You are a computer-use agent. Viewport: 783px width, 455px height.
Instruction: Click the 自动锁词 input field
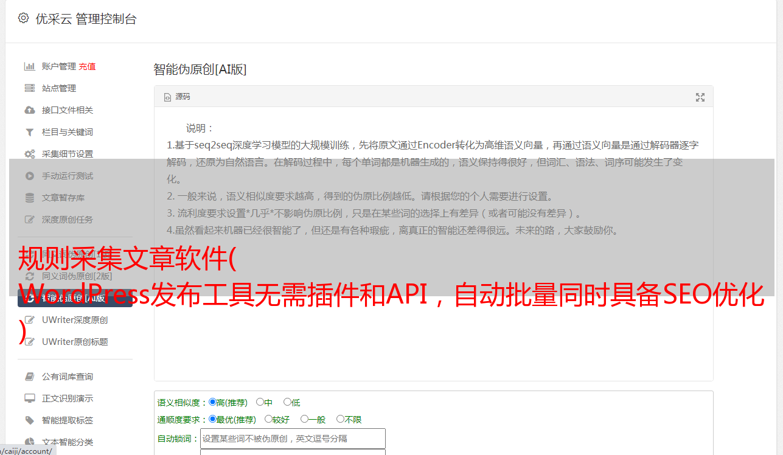(293, 439)
